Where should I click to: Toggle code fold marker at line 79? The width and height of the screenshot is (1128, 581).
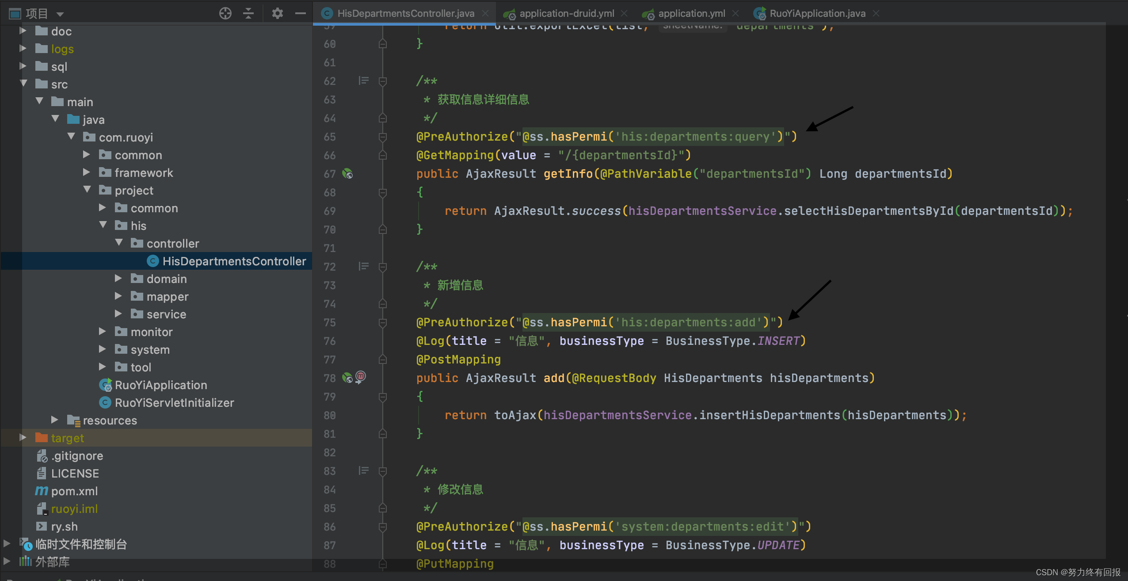383,397
